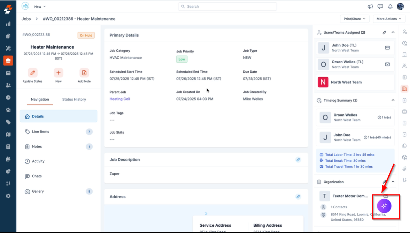Open the user profile avatar
The width and height of the screenshot is (410, 233).
coord(400,7)
